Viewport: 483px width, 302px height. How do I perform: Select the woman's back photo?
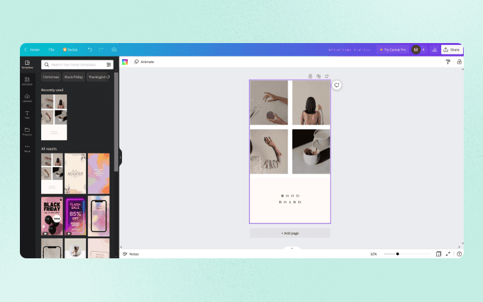pyautogui.click(x=311, y=103)
